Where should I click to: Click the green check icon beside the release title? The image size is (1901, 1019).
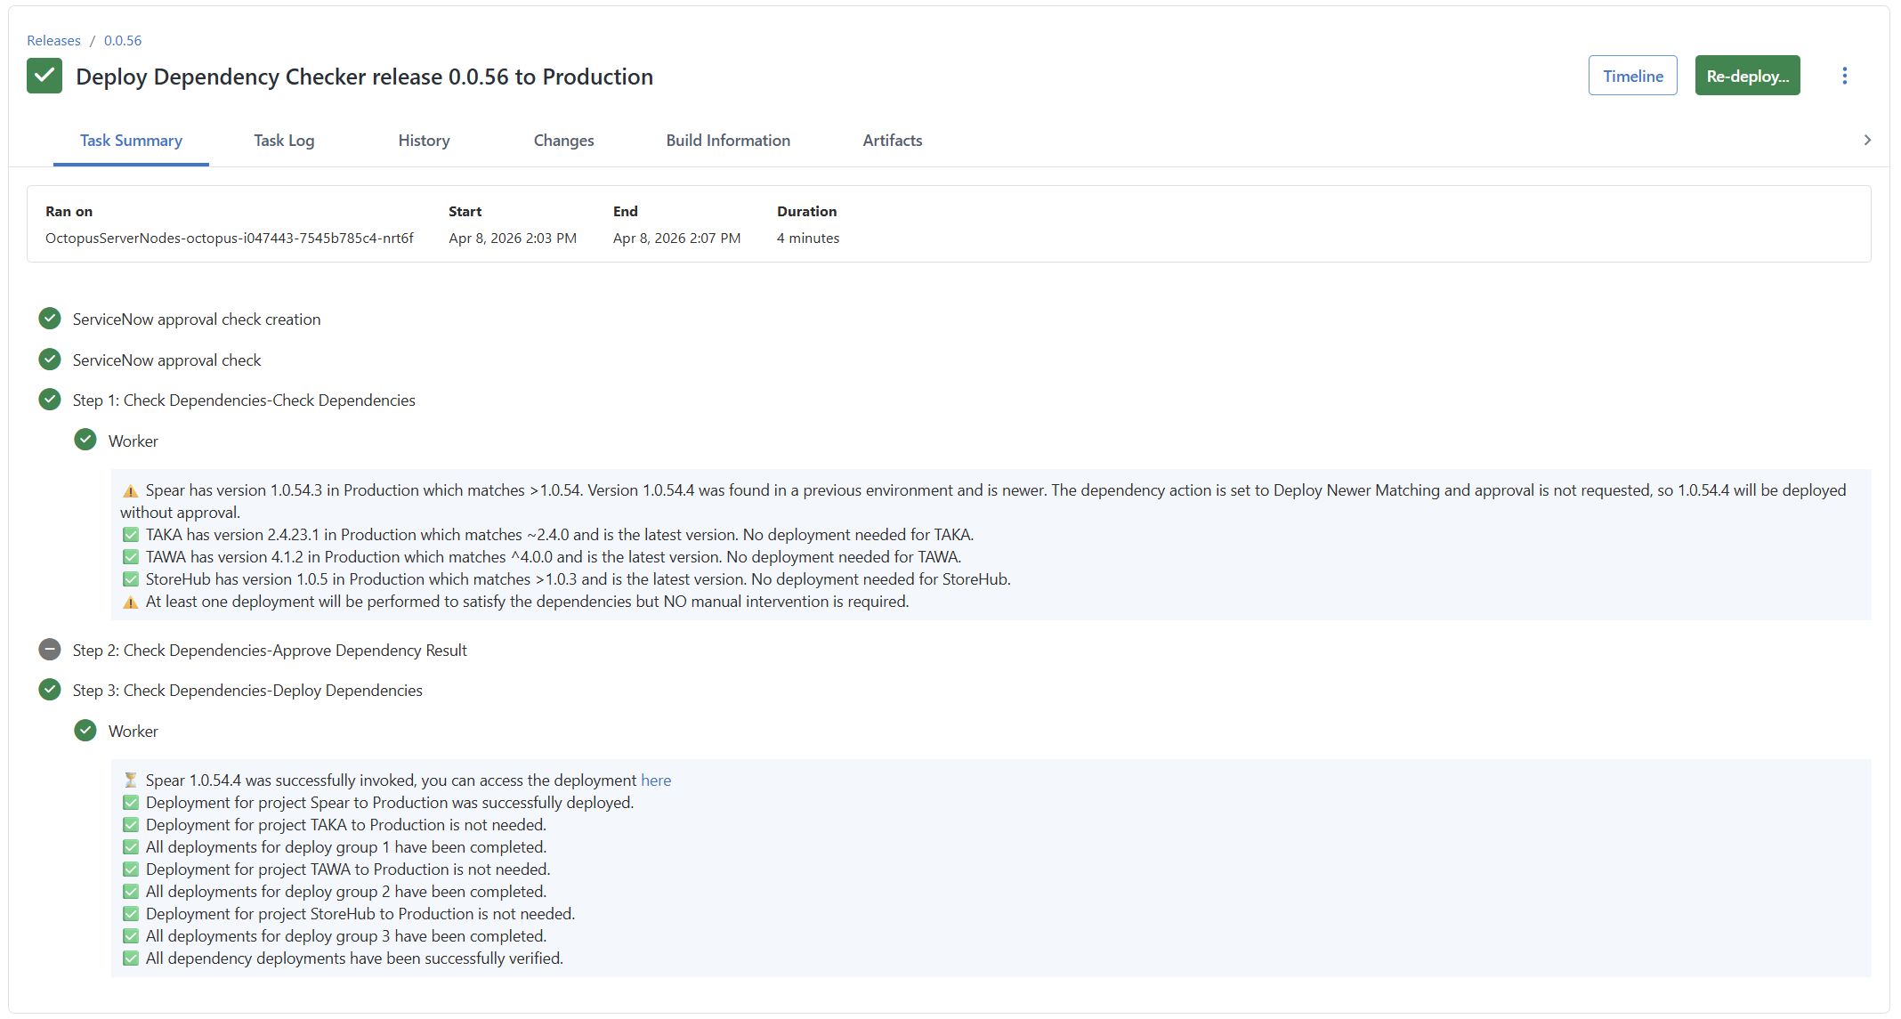coord(44,76)
